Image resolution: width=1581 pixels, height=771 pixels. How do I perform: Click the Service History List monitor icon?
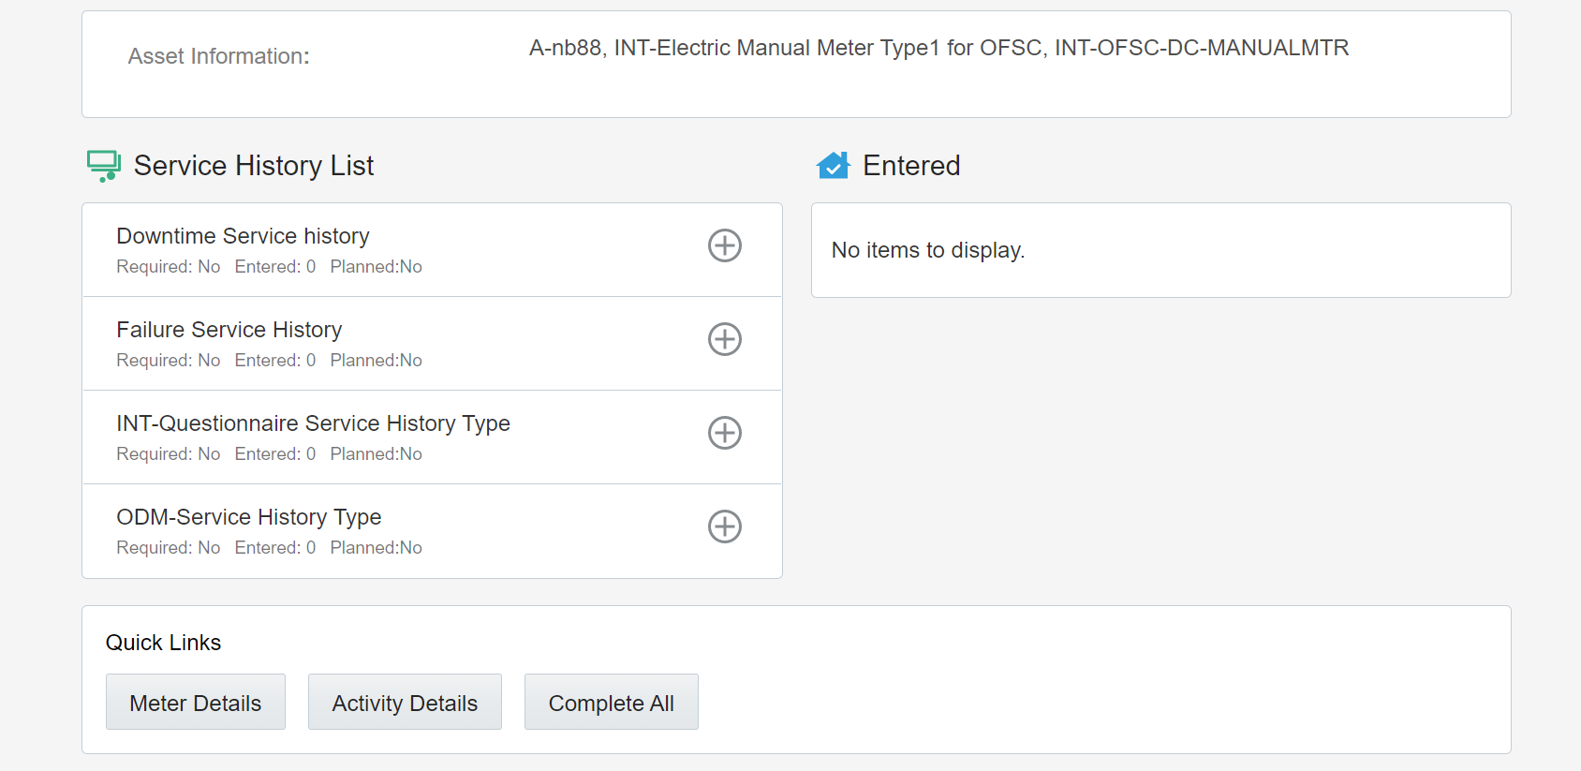click(103, 166)
